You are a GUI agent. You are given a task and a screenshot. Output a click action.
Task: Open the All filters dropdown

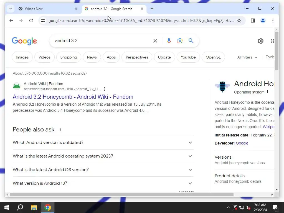tap(247, 57)
